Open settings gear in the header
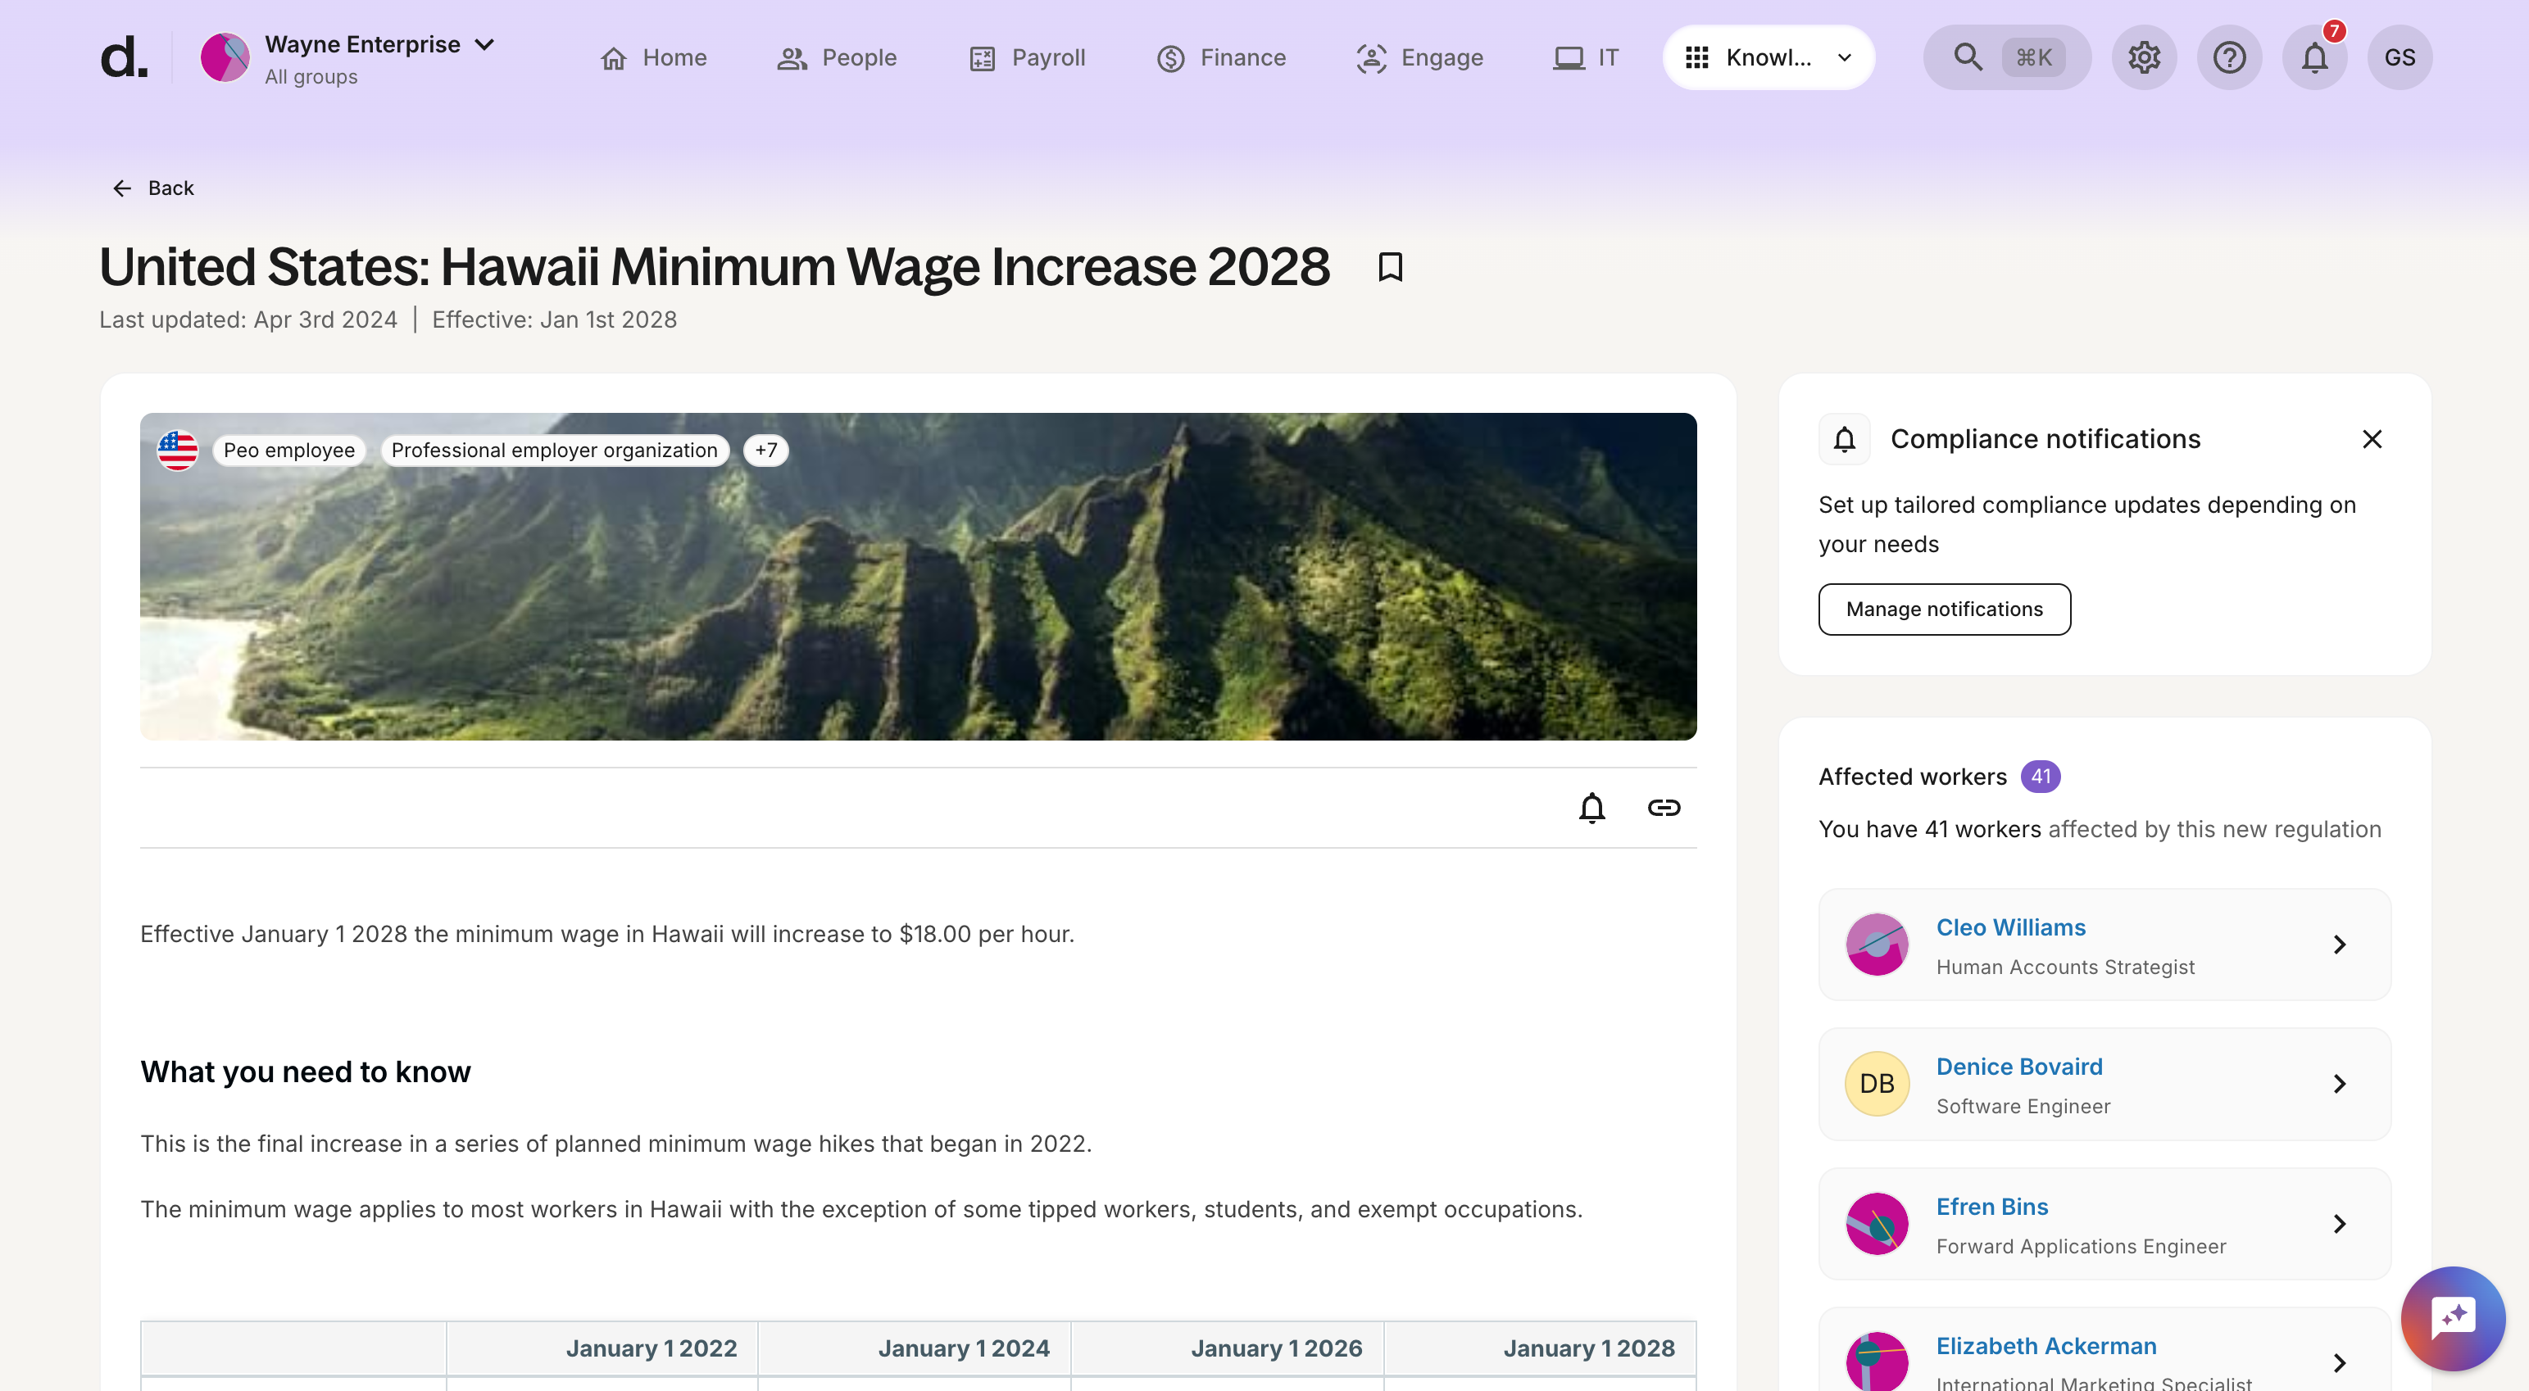Screen dimensions: 2529x1391 [x=2143, y=57]
